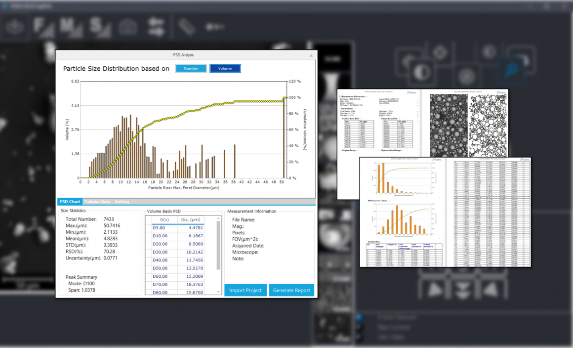Click the STD(μm) value 3.3933
573x348 pixels.
click(110, 245)
